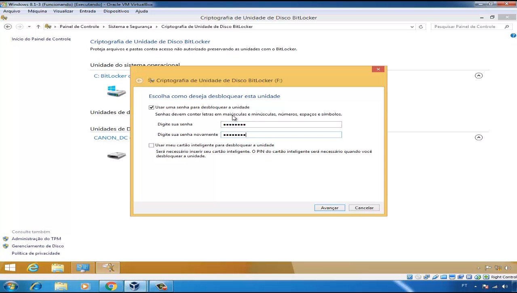517x293 pixels.
Task: Click shield icon beside Administração do TPM
Action: pyautogui.click(x=6, y=239)
